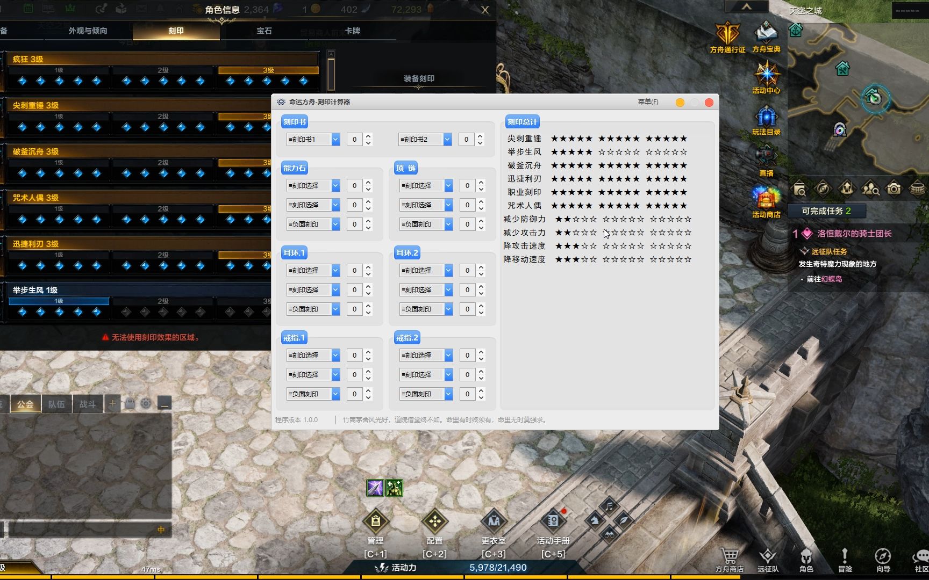Select the 队伍 chat tab
Viewport: 929px width, 580px height.
click(56, 404)
